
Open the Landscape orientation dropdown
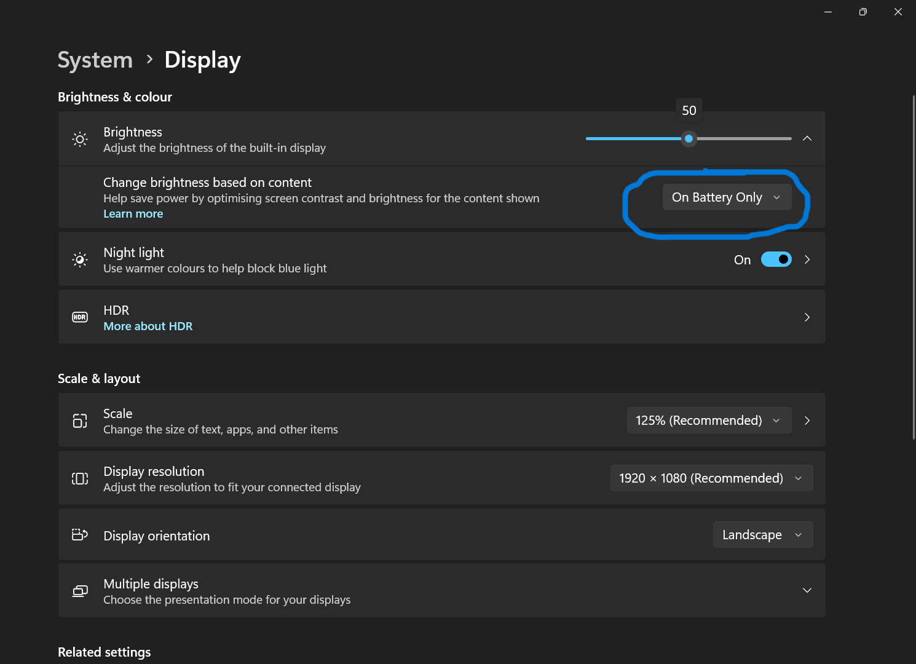(x=763, y=535)
